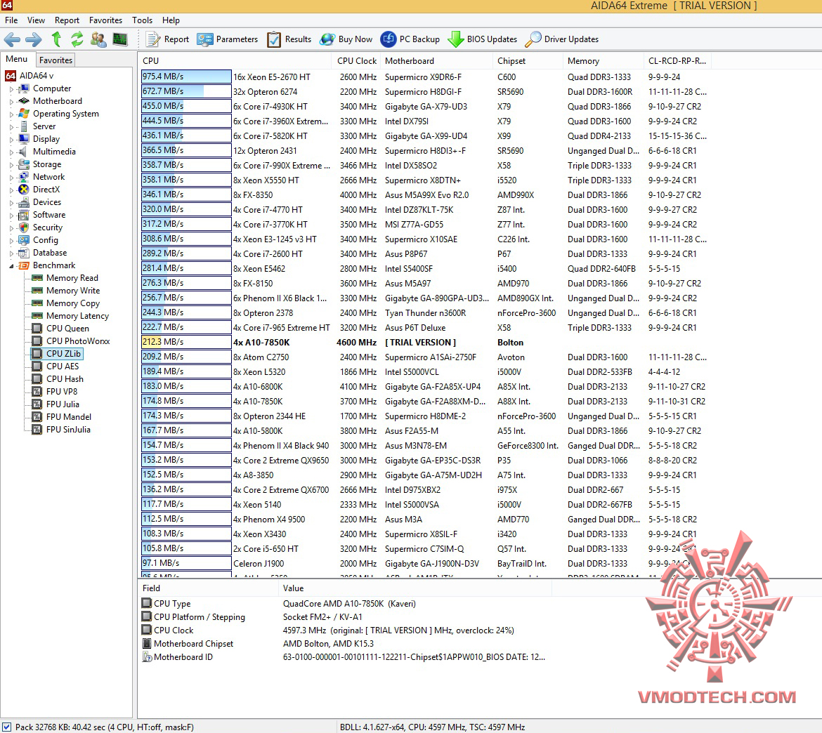Click the green Up arrow icon
The image size is (822, 733).
click(x=57, y=39)
